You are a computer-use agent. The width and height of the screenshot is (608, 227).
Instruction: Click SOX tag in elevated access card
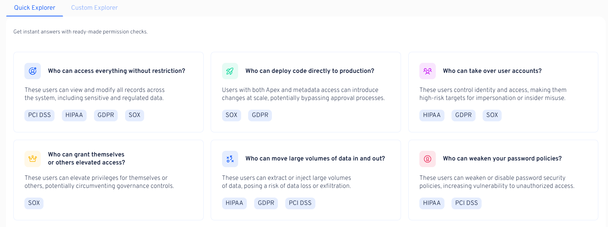[34, 203]
